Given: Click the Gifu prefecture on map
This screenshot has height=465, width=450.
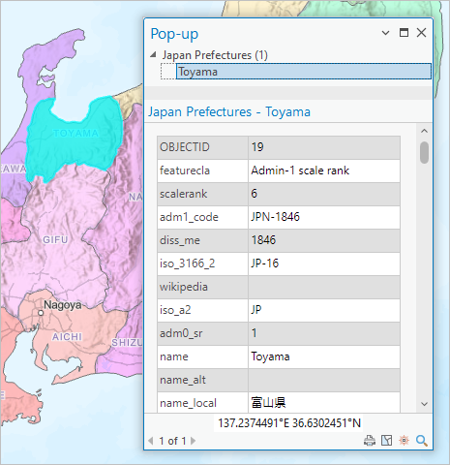Looking at the screenshot, I should coord(55,239).
